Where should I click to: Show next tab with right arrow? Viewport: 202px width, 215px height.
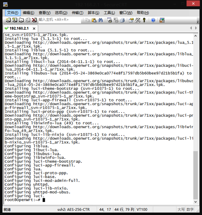pyautogui.click(x=196, y=28)
